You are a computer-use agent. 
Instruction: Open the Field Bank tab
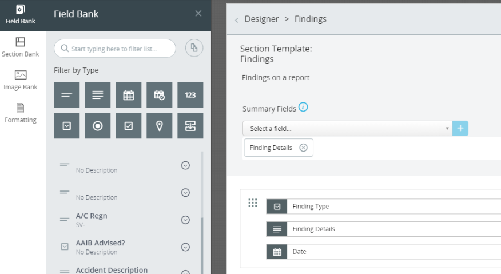click(x=21, y=15)
